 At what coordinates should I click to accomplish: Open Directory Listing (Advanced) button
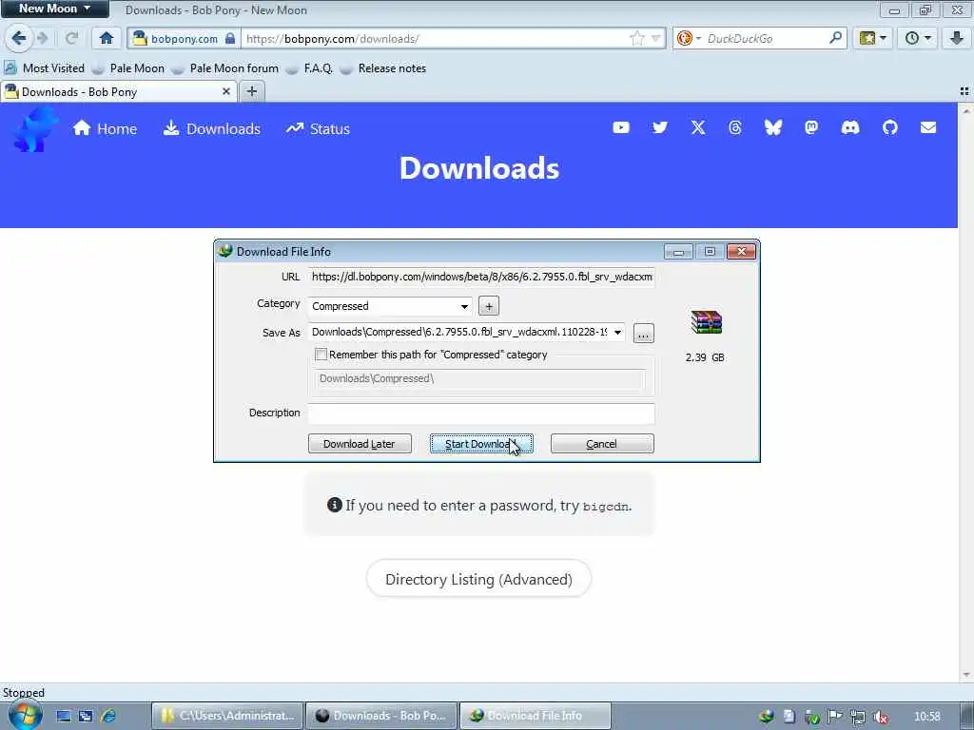click(479, 579)
